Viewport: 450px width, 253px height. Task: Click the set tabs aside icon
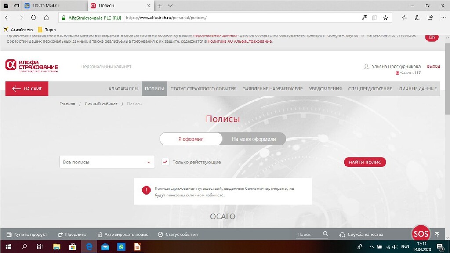17,6
